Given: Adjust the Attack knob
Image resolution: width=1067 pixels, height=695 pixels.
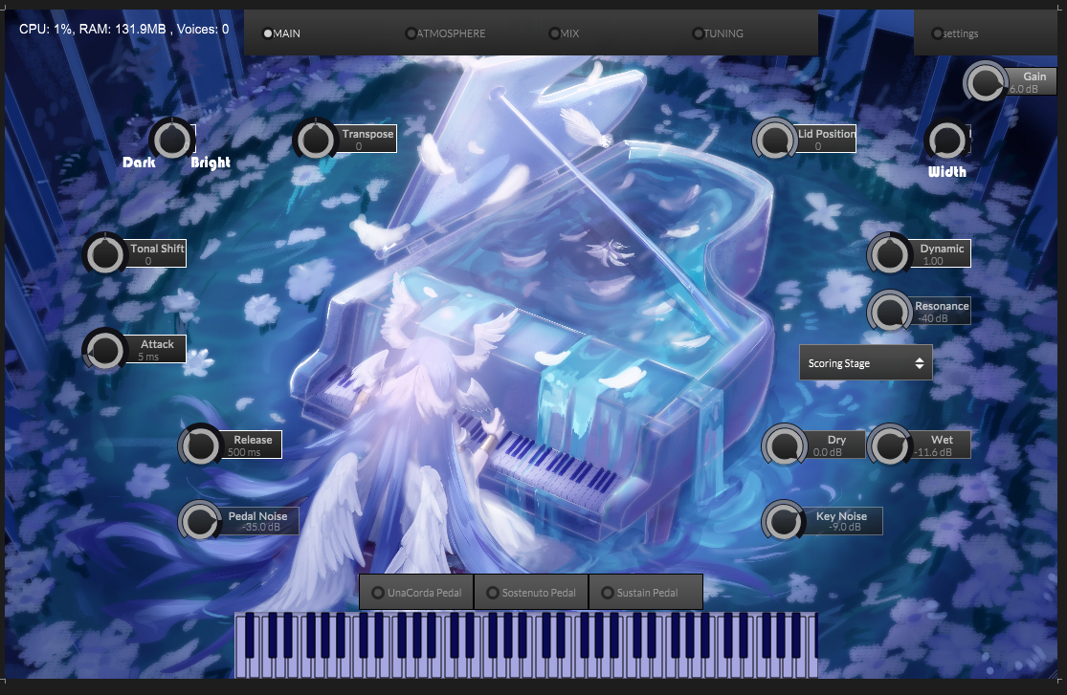Looking at the screenshot, I should (105, 350).
